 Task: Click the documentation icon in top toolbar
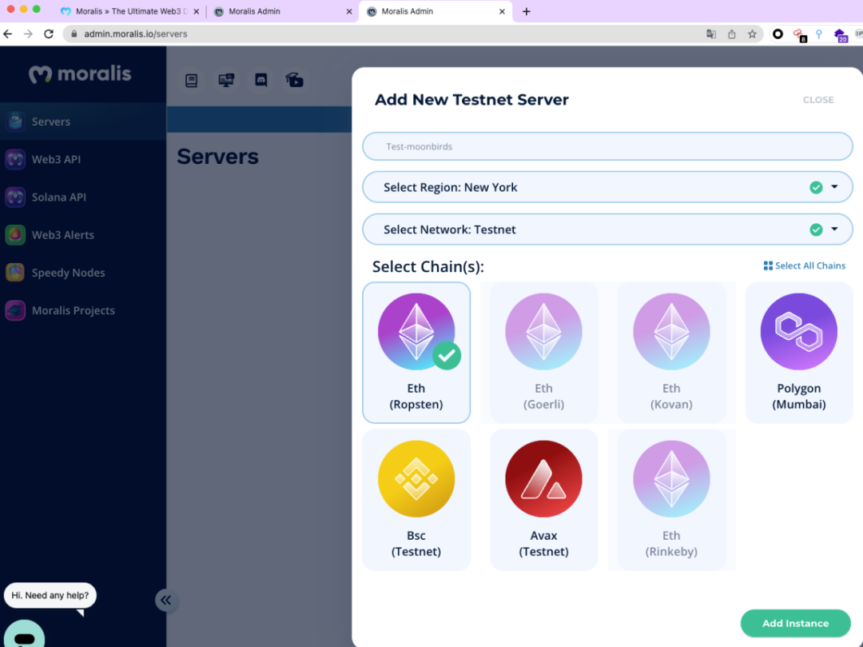[192, 81]
